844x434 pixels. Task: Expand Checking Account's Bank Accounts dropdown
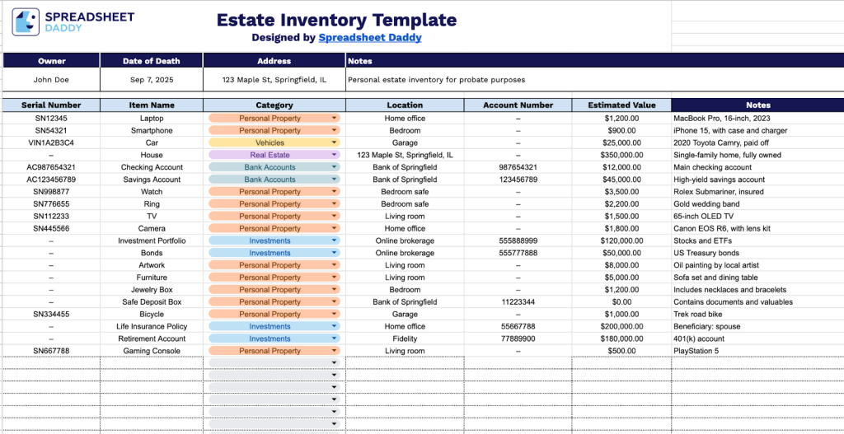point(334,167)
